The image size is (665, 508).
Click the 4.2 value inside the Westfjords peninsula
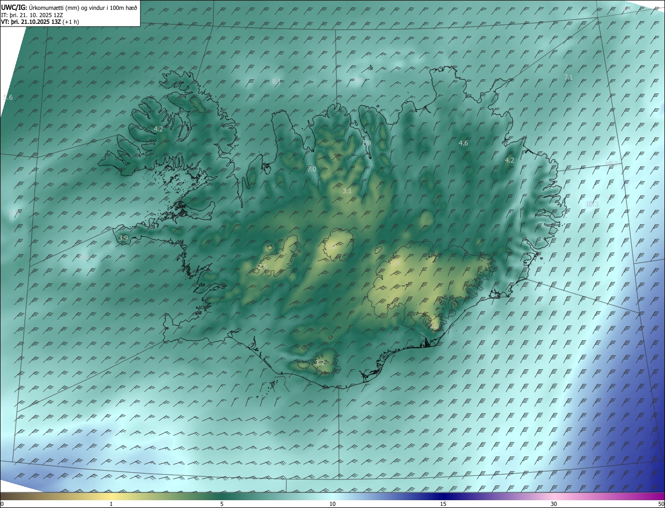coord(158,129)
